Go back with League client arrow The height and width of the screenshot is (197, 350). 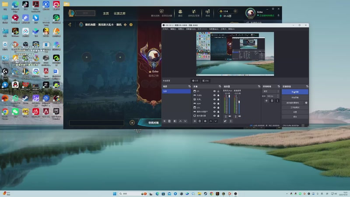[x=70, y=25]
